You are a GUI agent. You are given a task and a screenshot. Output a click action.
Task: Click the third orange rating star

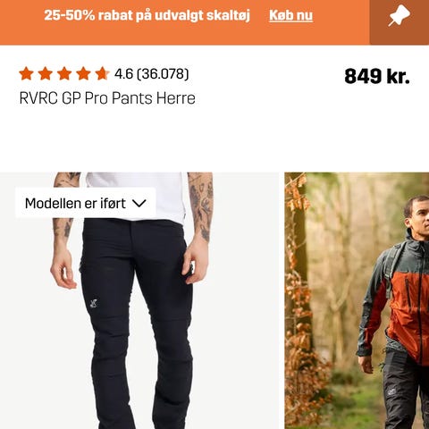64,73
